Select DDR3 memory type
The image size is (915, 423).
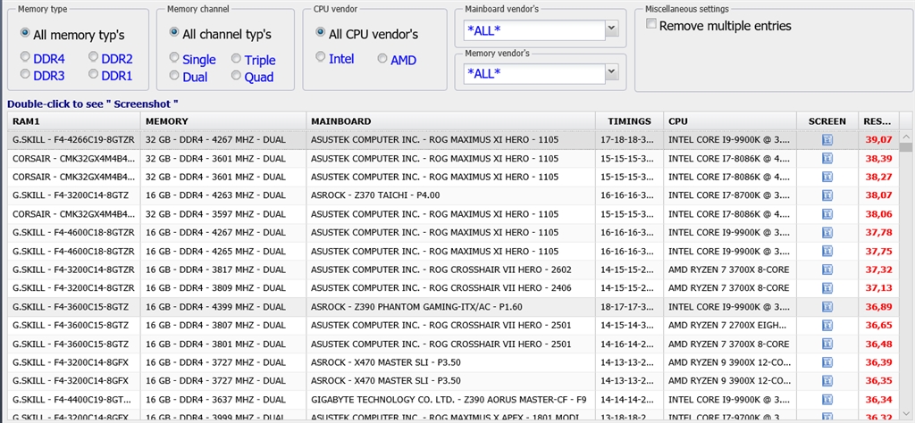click(24, 74)
